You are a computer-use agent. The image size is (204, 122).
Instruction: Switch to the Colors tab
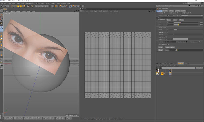(x=159, y=64)
